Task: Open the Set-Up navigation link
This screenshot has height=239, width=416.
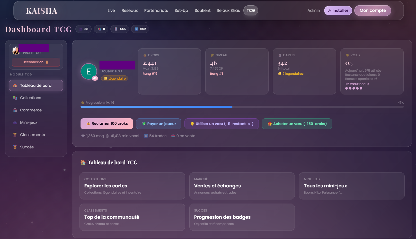Action: [181, 11]
